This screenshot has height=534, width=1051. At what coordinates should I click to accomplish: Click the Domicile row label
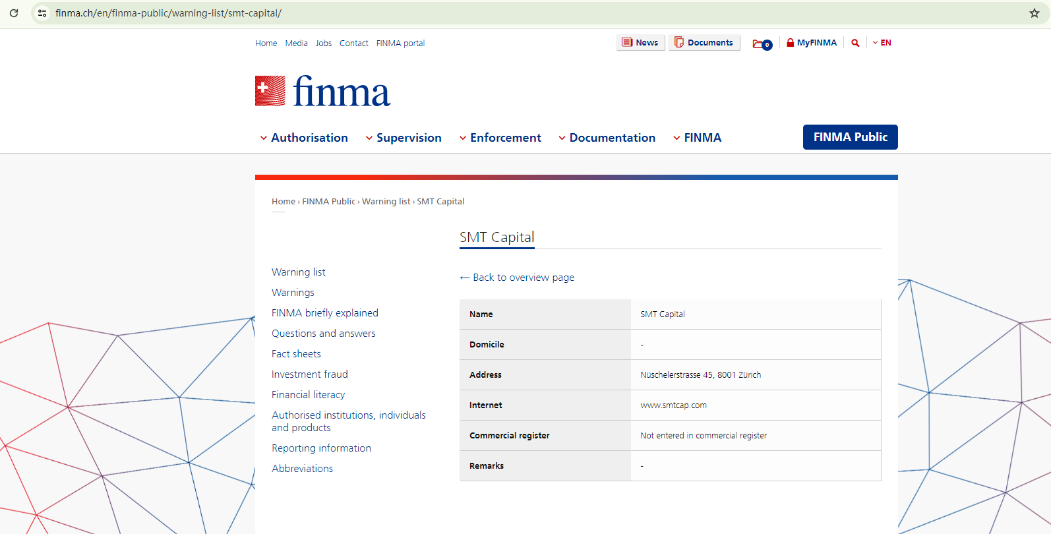[487, 345]
